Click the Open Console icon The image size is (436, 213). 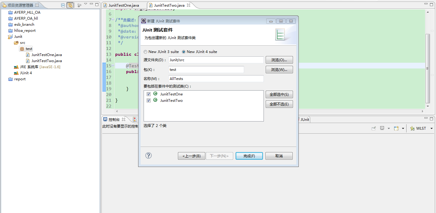[x=396, y=128]
